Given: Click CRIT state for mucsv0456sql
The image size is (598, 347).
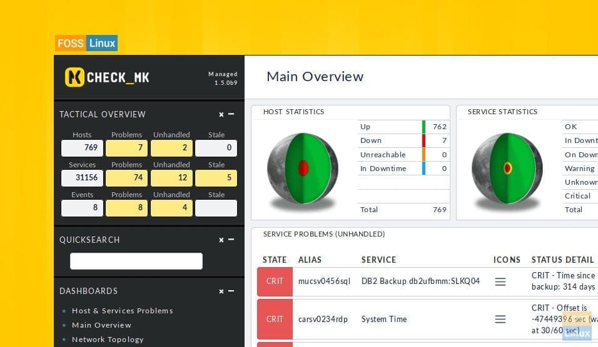Looking at the screenshot, I should (x=275, y=281).
